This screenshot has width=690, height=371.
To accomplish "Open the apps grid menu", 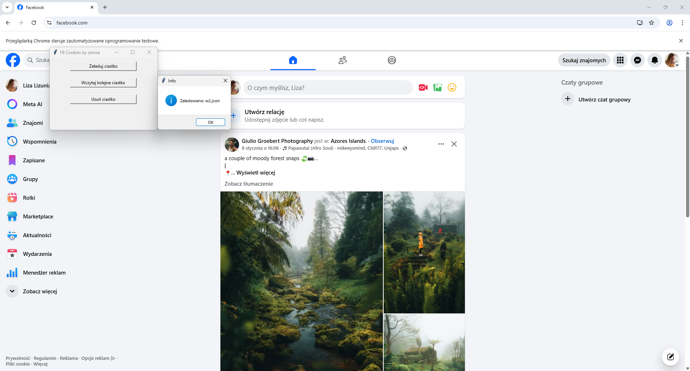I will coord(620,60).
